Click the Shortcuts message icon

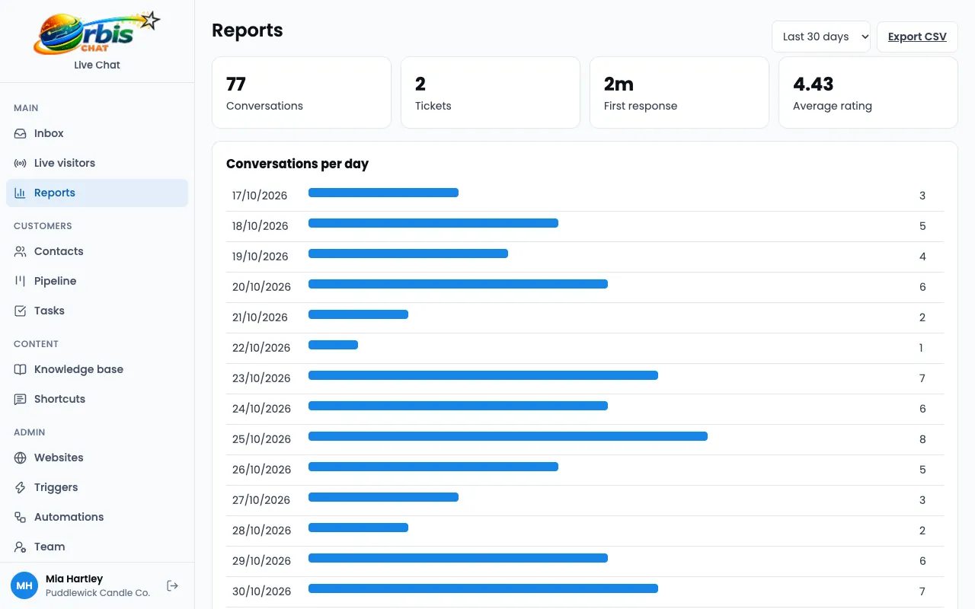coord(21,399)
